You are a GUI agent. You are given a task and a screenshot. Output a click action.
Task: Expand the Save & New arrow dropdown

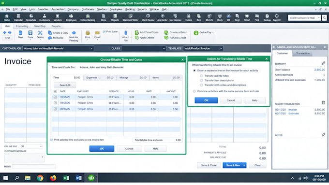[x=244, y=165]
